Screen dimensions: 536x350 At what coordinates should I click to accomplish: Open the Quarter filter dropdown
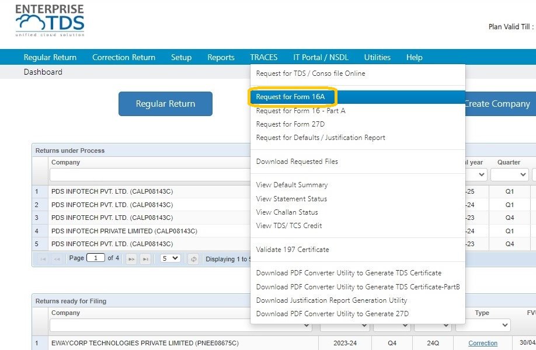(509, 174)
